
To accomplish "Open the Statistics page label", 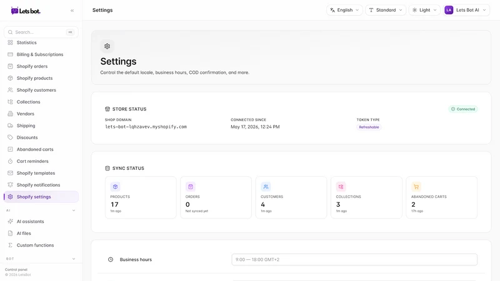I will tap(26, 42).
